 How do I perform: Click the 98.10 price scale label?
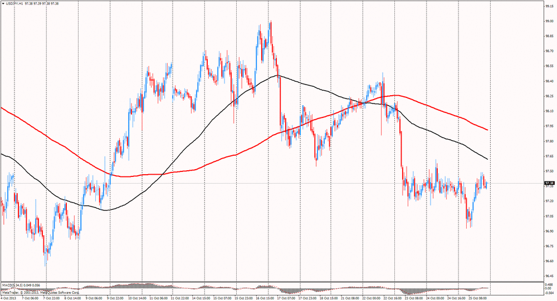(549, 111)
